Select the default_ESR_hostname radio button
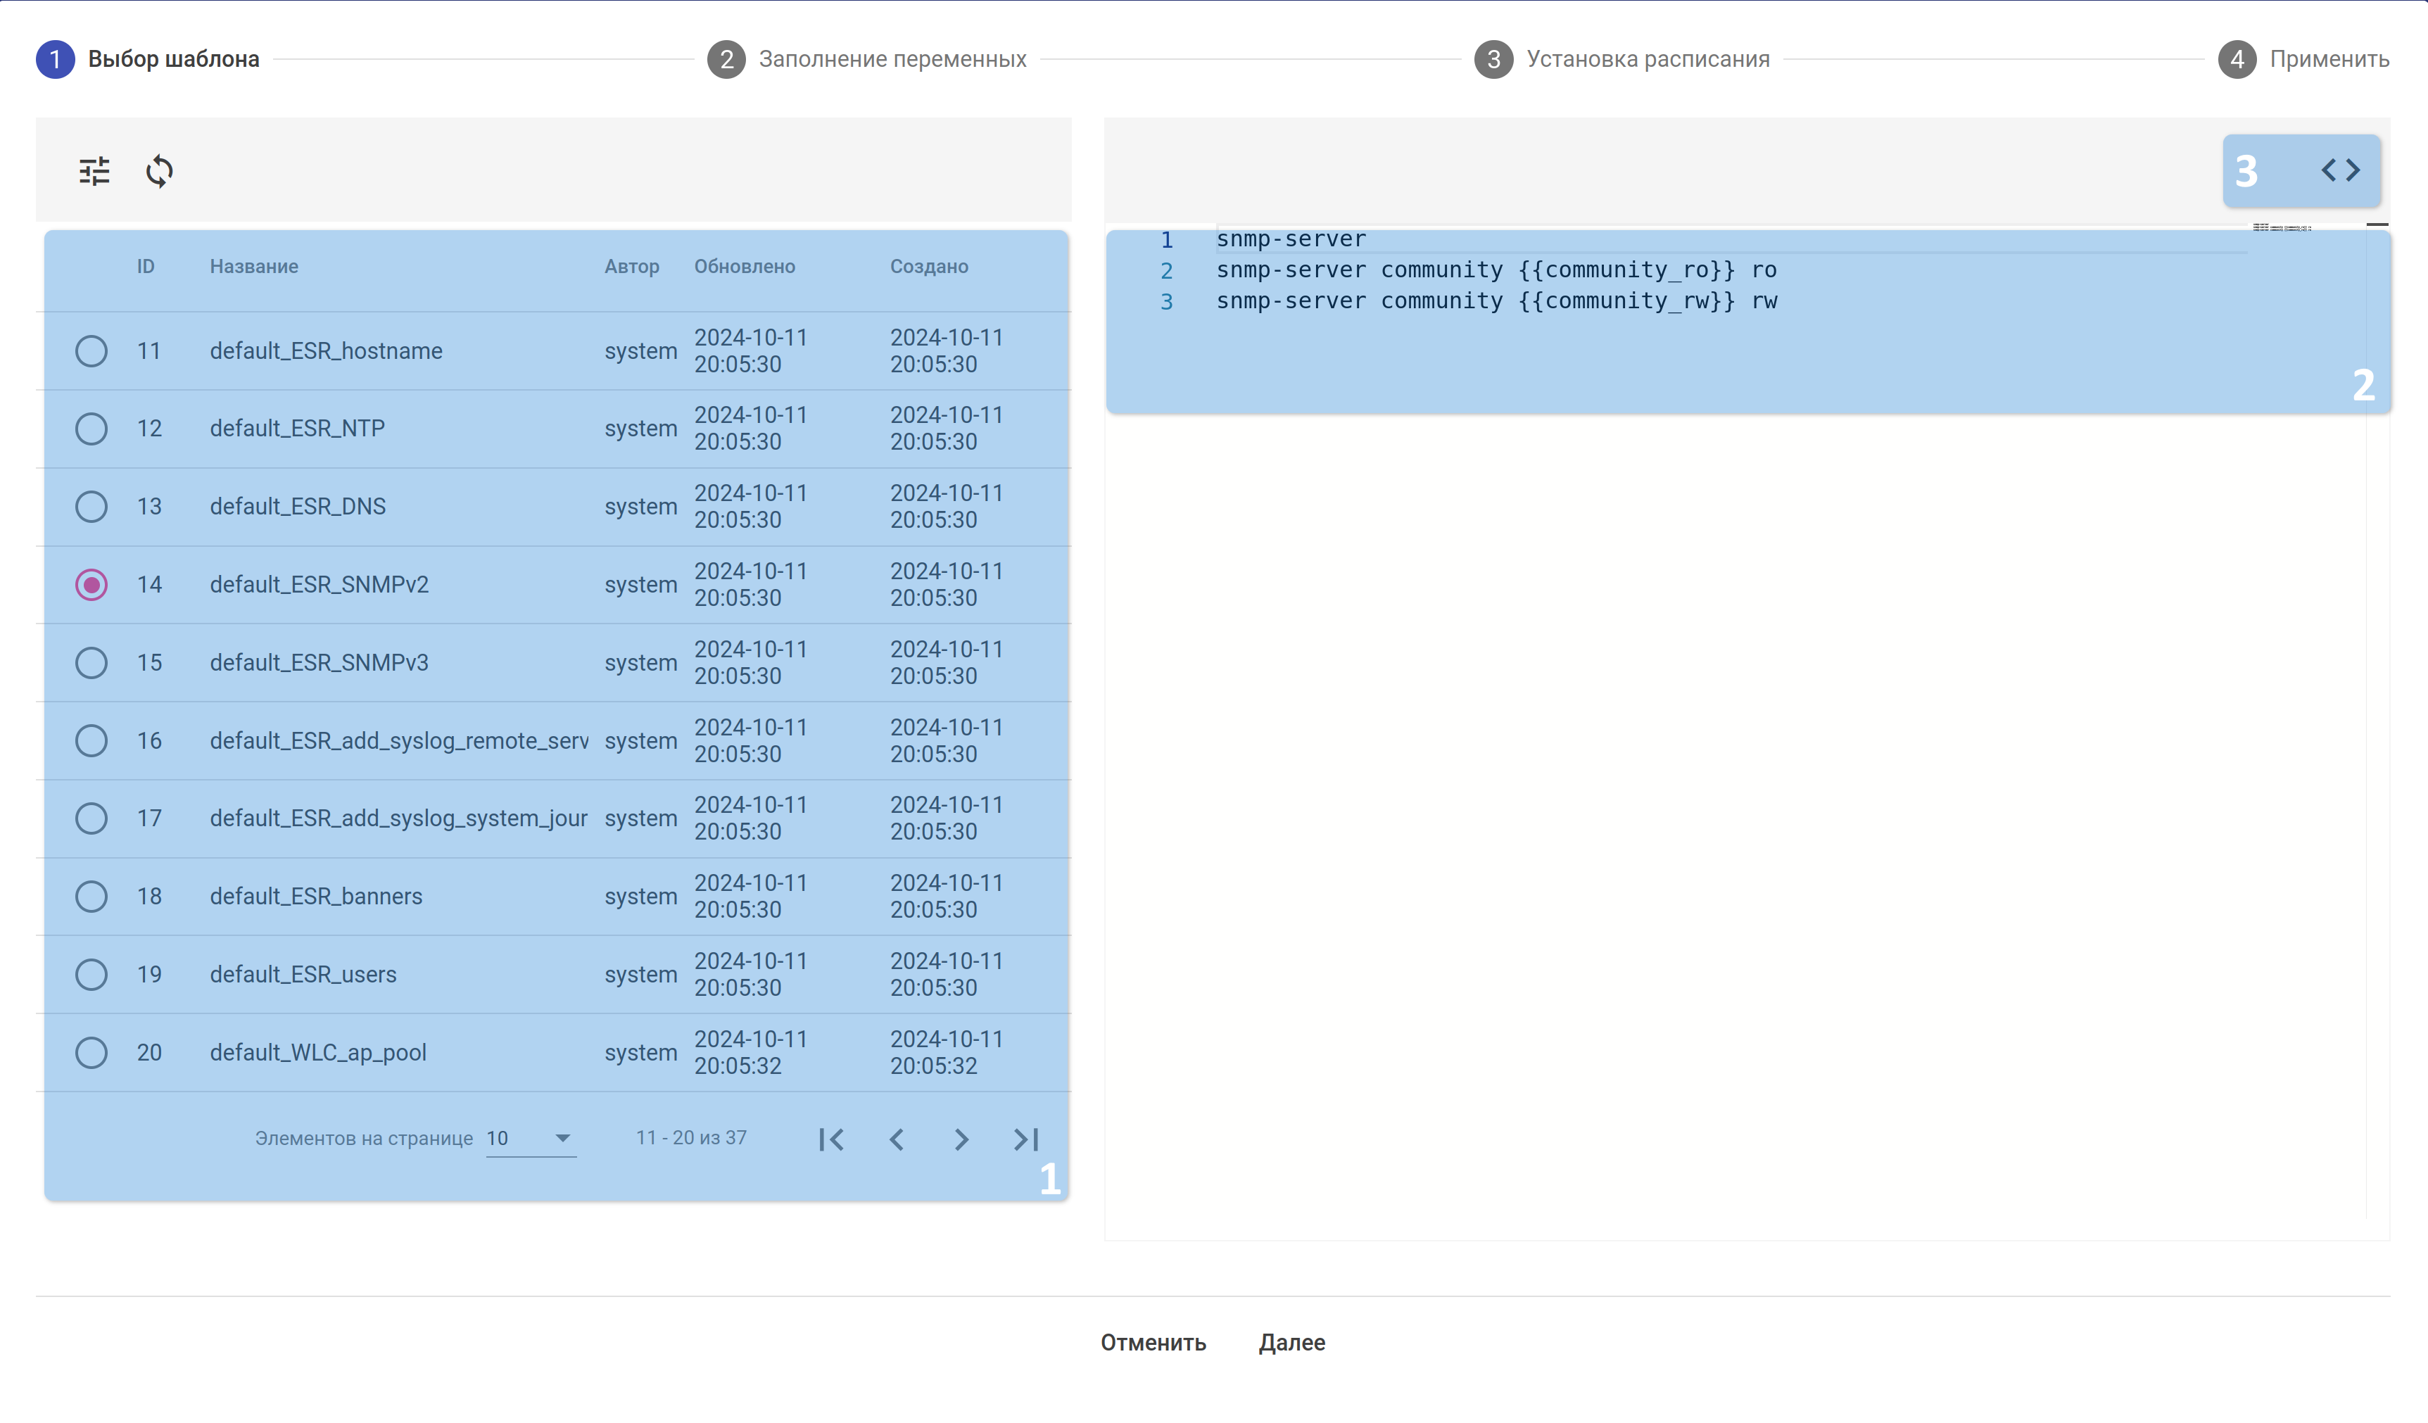The width and height of the screenshot is (2428, 1423). click(x=91, y=350)
